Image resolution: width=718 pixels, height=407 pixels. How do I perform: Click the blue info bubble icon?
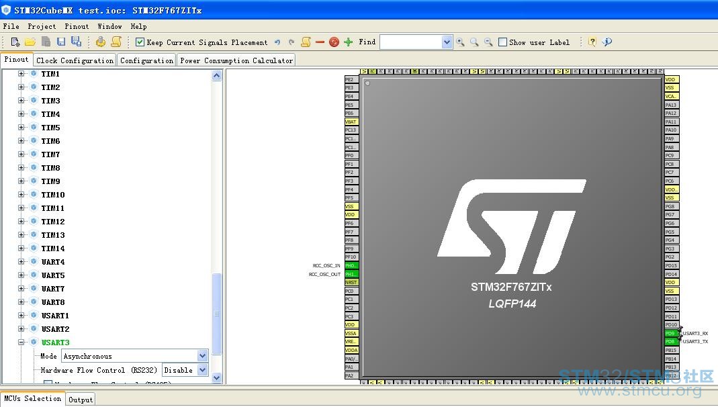[607, 42]
